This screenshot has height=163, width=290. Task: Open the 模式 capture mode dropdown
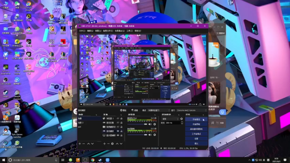tap(158, 110)
